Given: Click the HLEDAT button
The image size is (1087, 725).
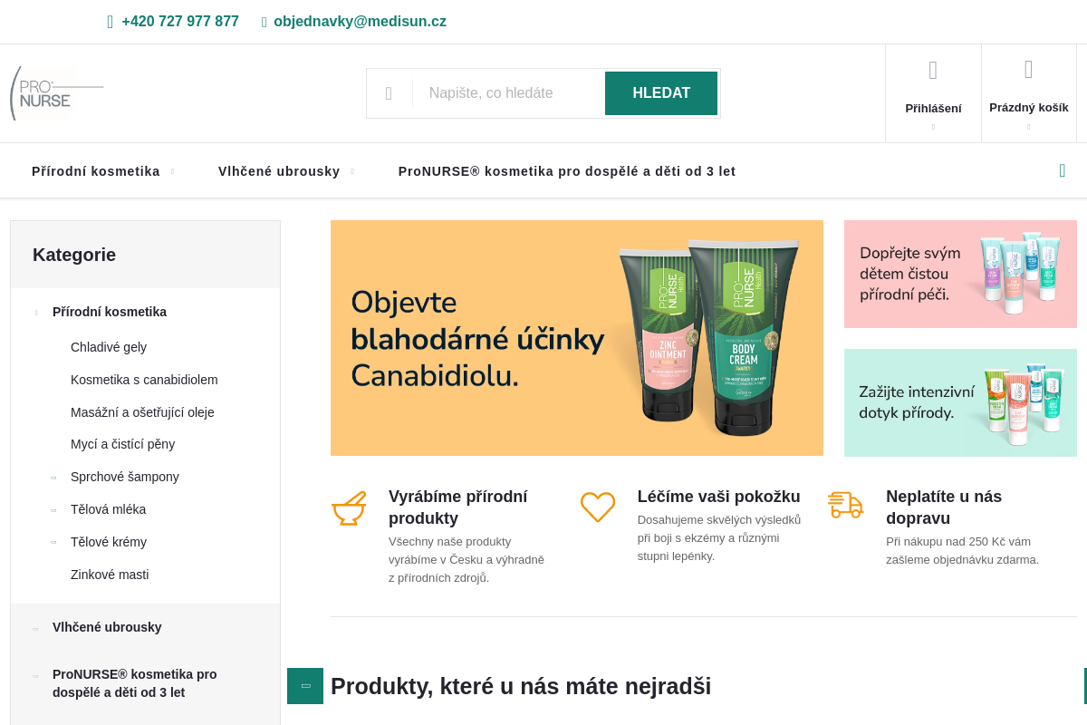Looking at the screenshot, I should (x=661, y=93).
